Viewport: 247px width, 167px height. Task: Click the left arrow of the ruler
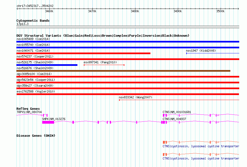coord(17,9)
